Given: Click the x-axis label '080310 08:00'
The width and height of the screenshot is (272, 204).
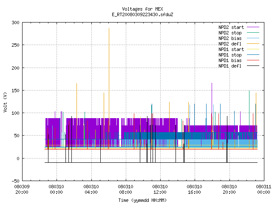Looking at the screenshot, I should pos(126,190).
